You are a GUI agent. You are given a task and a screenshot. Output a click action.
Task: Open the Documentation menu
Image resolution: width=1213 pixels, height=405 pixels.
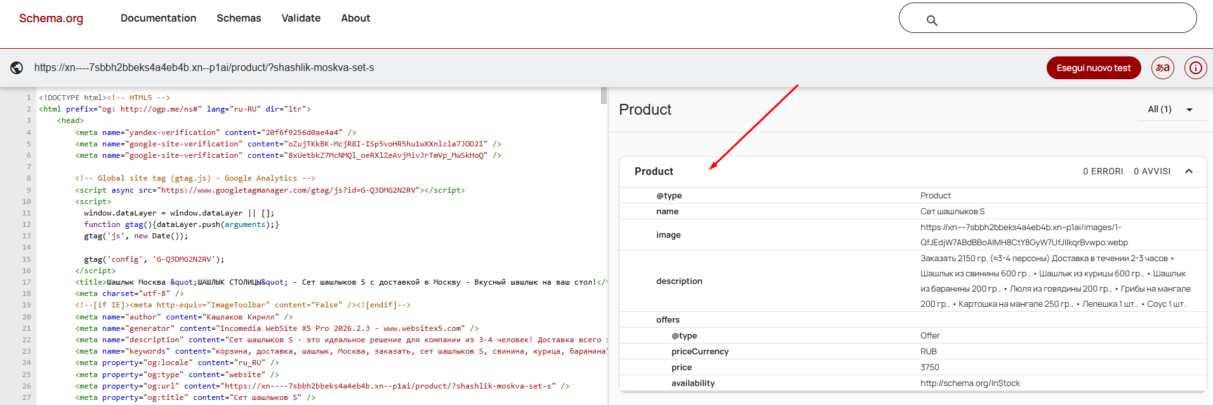(158, 18)
